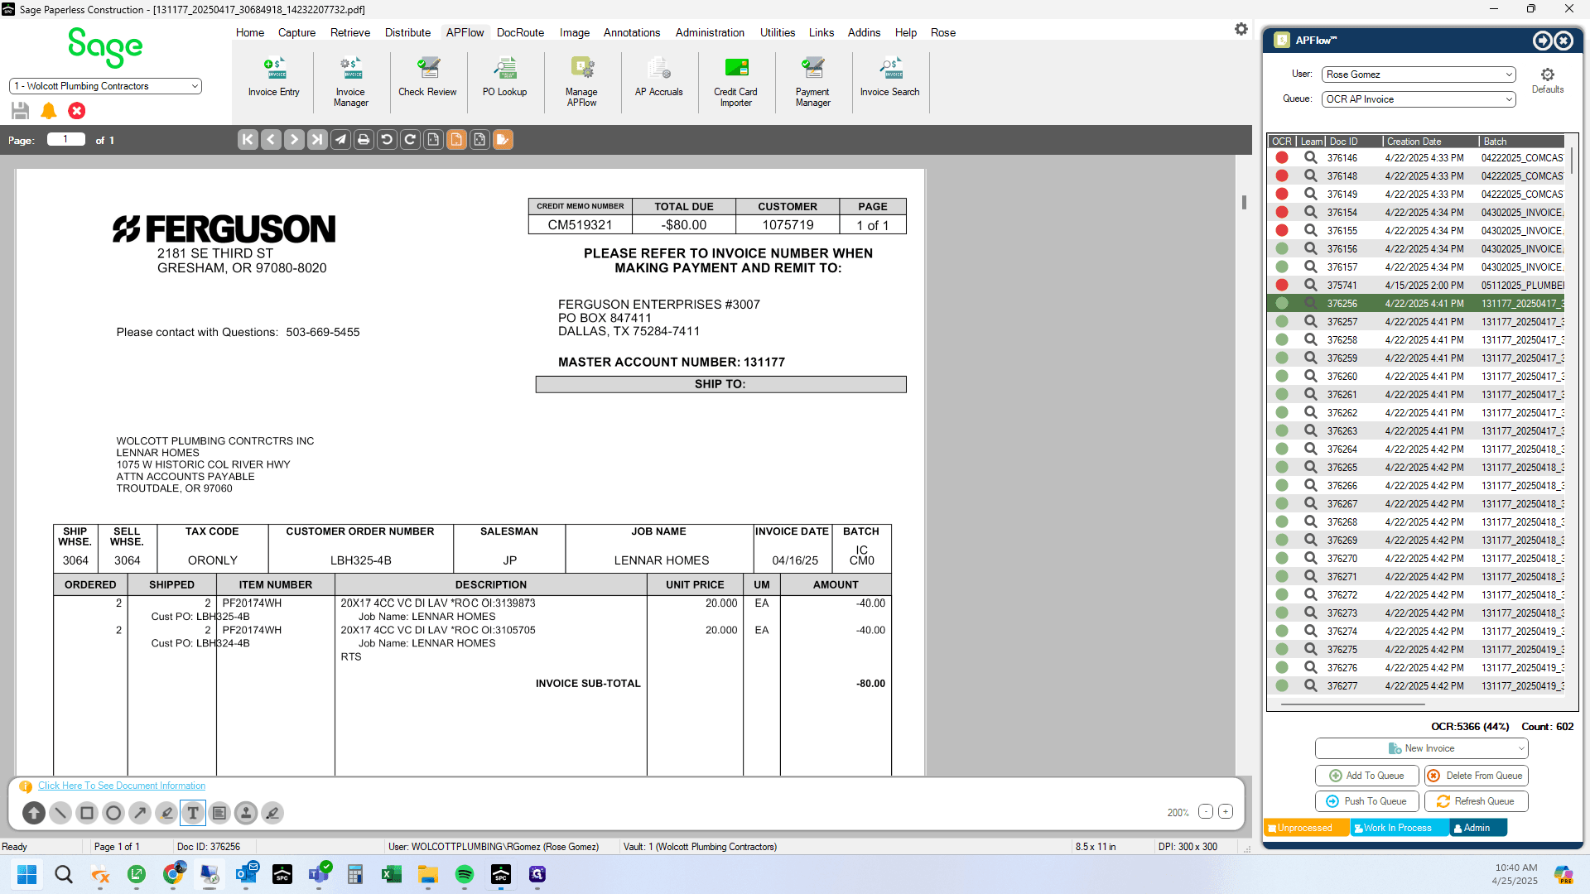Select the Ellipse annotation tool
The height and width of the screenshot is (894, 1590).
(x=113, y=813)
